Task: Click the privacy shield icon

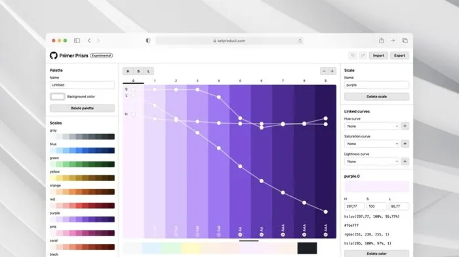Action: tap(148, 41)
